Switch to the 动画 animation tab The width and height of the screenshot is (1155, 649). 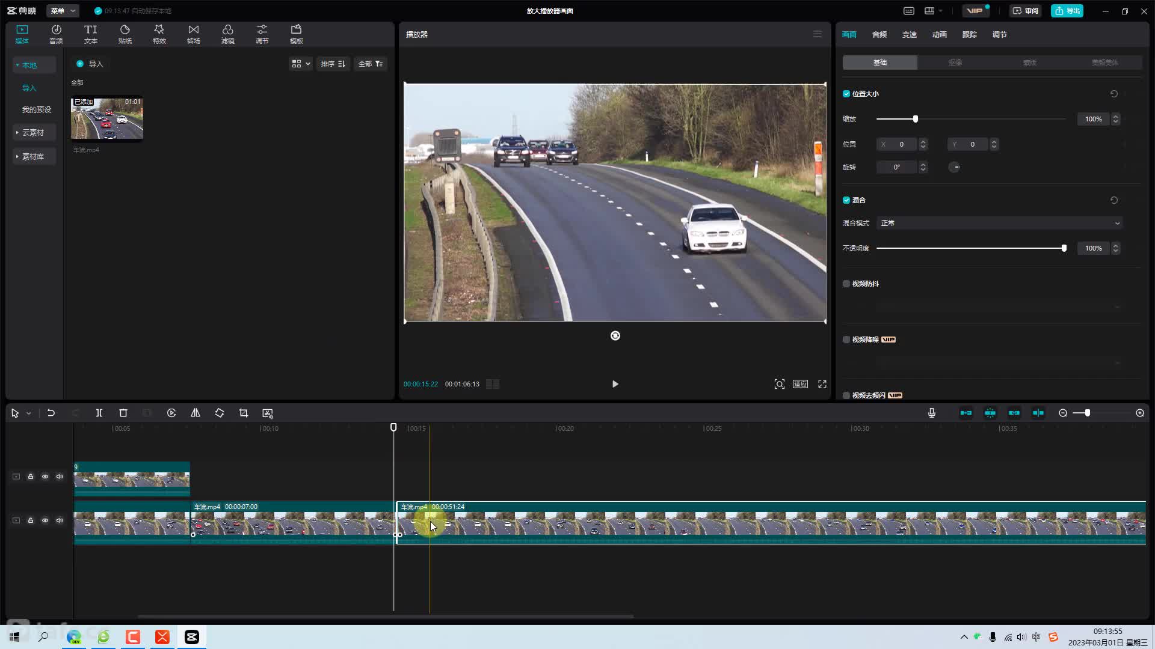tap(940, 34)
